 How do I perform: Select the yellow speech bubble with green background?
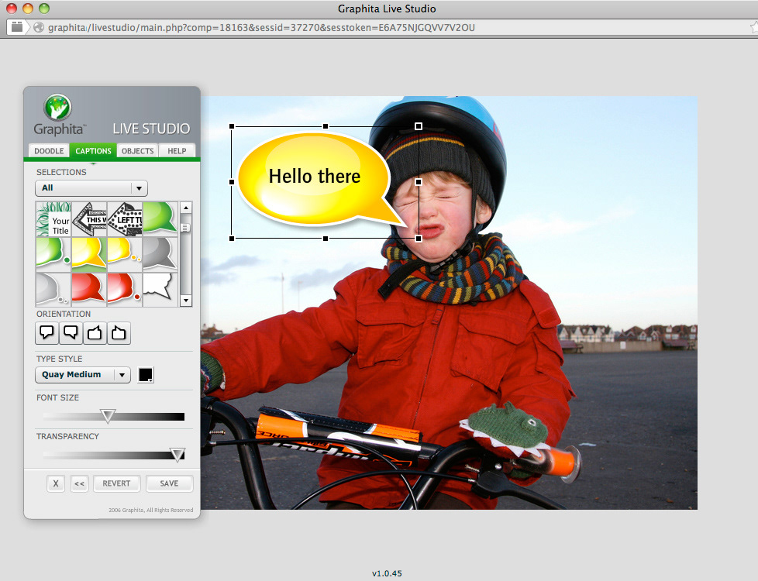[x=89, y=254]
